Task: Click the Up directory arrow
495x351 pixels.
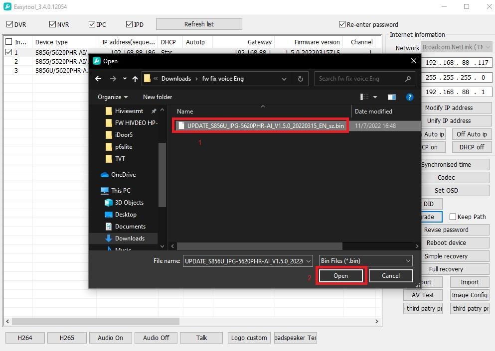Action: (135, 79)
